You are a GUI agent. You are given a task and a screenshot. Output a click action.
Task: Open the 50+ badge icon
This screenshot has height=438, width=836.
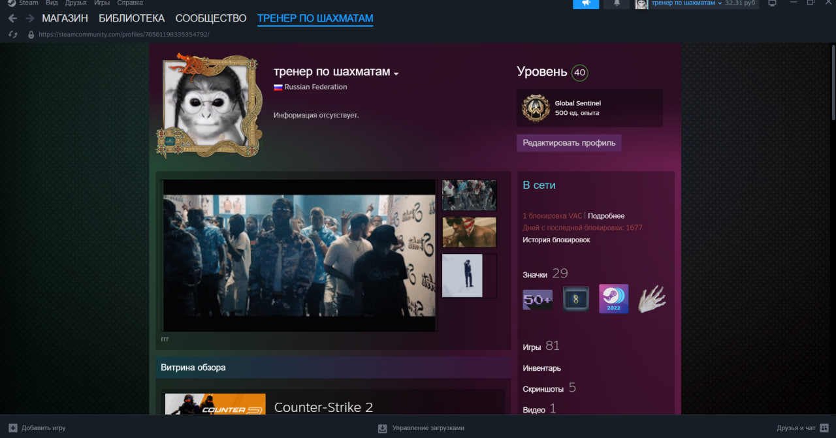point(538,300)
